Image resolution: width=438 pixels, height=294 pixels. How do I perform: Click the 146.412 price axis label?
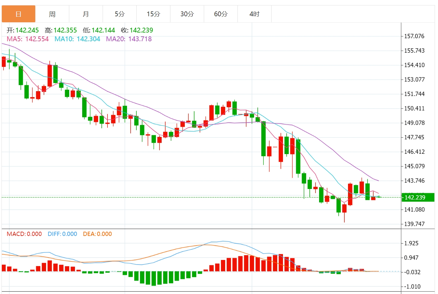coord(414,152)
